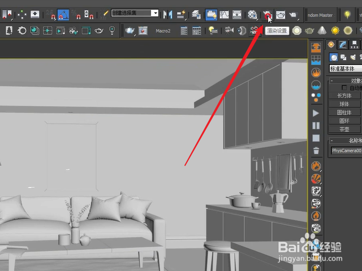Click the orange container grid icon in sidebar

316,48
